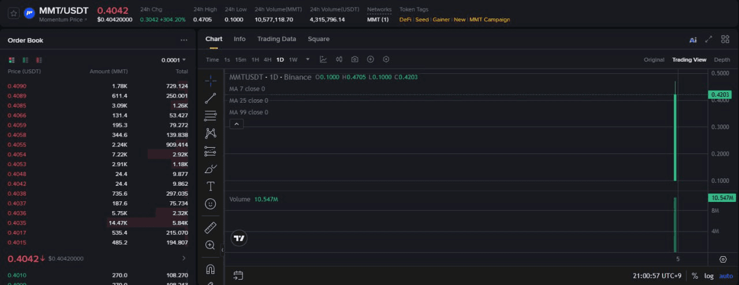
Task: Toggle log scale on price axis
Action: [x=709, y=276]
